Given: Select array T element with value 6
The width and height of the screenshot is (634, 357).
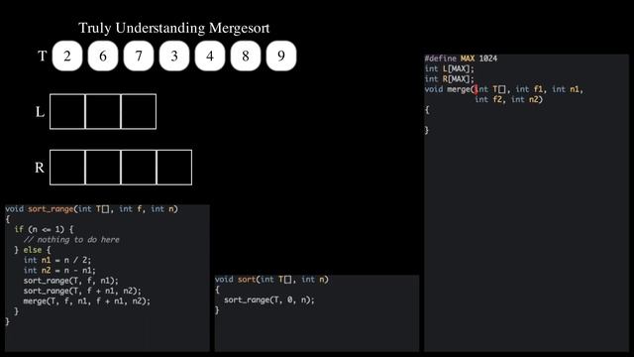Looking at the screenshot, I should (103, 56).
